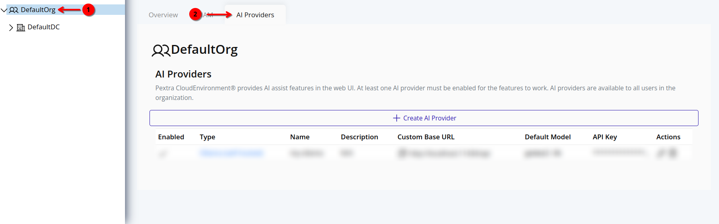The width and height of the screenshot is (719, 224).
Task: Open the AI Providers tab
Action: coord(255,15)
